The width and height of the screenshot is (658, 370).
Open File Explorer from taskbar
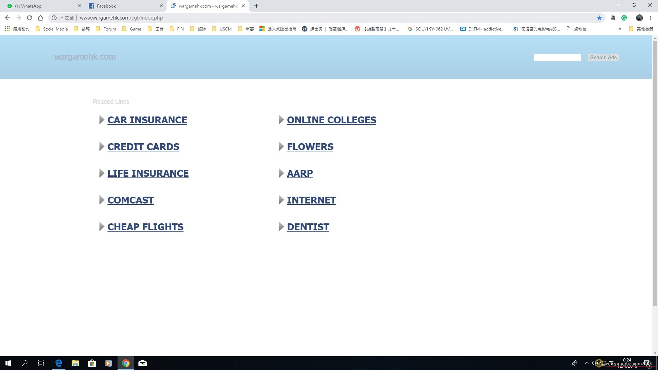coord(75,363)
